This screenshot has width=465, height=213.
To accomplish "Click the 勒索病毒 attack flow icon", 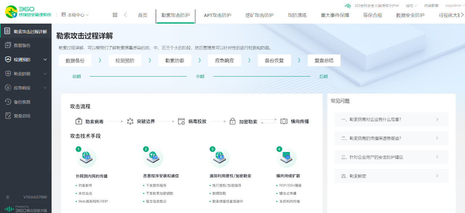I will click(x=79, y=121).
